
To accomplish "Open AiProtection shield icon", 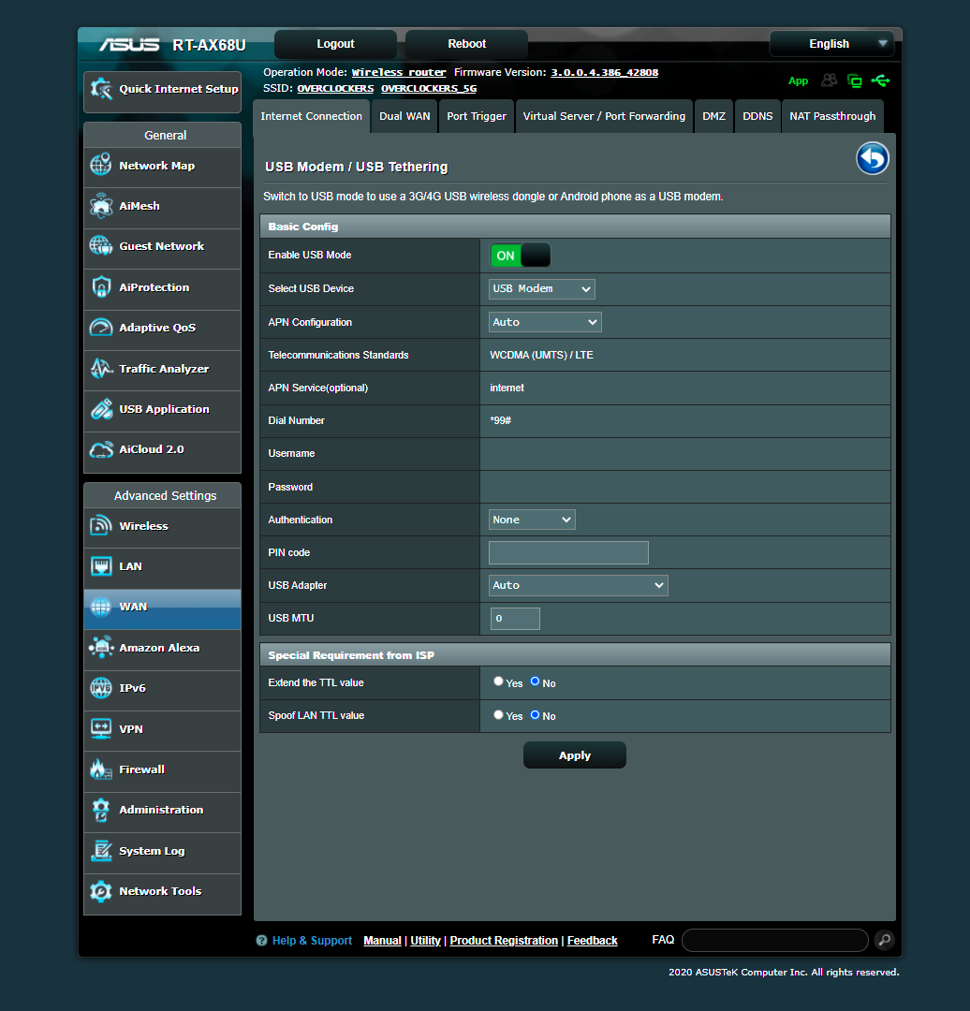I will point(100,287).
